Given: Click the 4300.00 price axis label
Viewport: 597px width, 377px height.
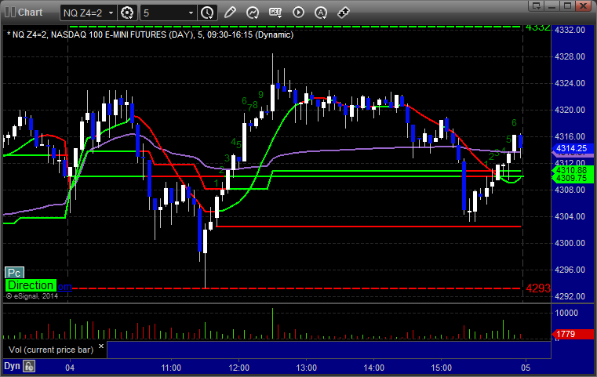Looking at the screenshot, I should click(x=570, y=243).
